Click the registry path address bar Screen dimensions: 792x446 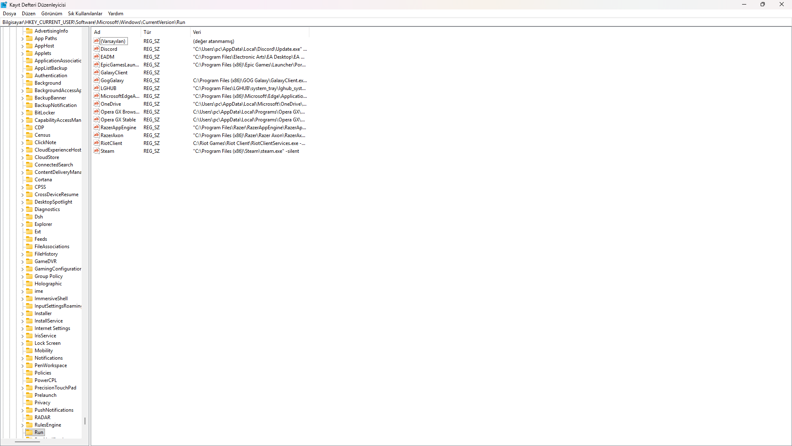click(x=396, y=22)
